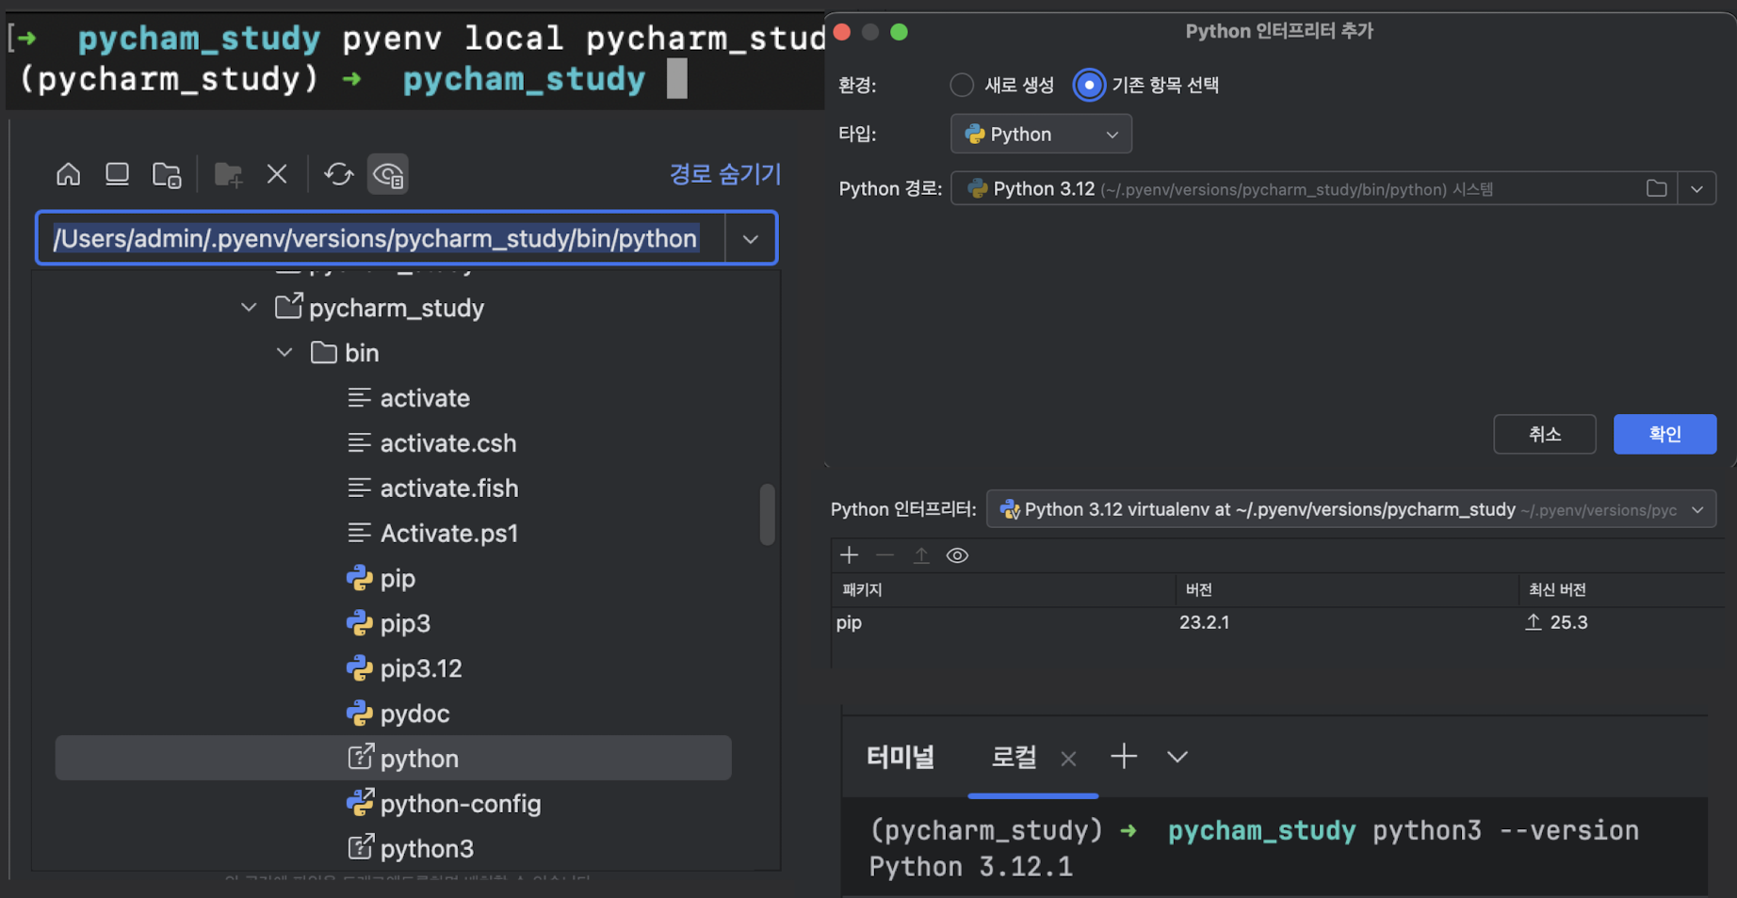Click the '패키지' column header
Screen dimensions: 1737x898
(862, 590)
